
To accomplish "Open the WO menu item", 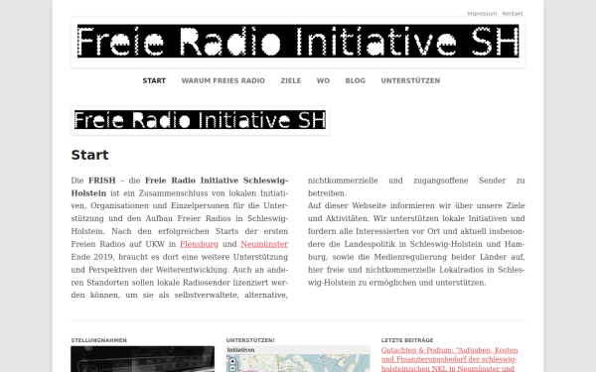I will (x=323, y=81).
